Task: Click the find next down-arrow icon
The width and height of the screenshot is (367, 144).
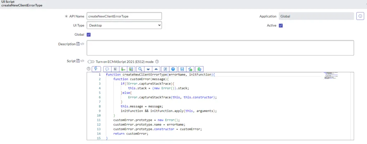Action: pyautogui.click(x=148, y=69)
